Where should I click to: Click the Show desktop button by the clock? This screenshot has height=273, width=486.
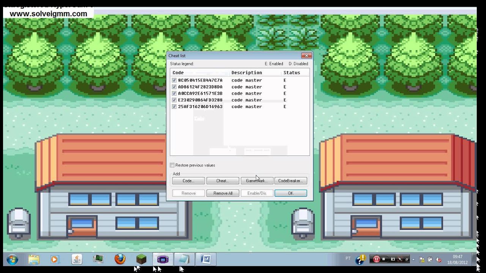coord(474,259)
